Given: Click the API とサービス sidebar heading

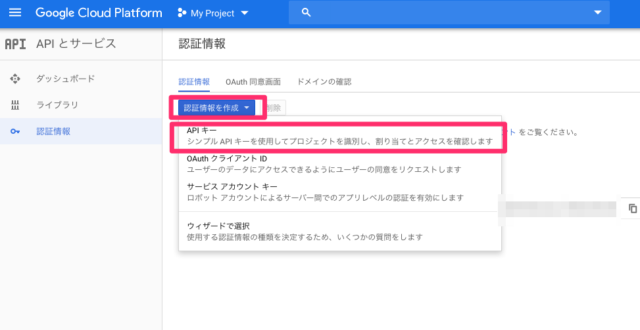Looking at the screenshot, I should coord(76,43).
